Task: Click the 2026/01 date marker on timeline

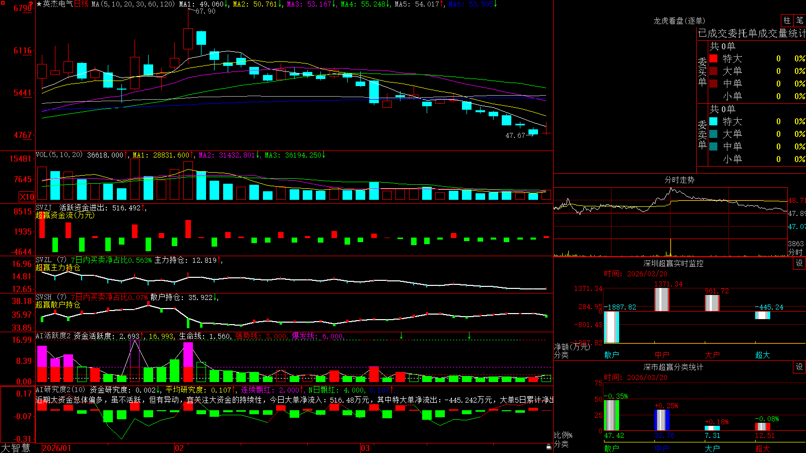Action: (57, 448)
